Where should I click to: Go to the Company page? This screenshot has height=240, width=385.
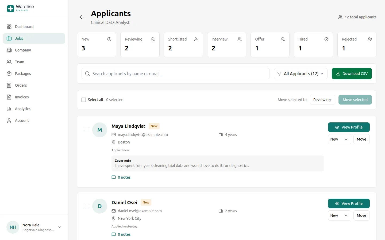pos(34,50)
